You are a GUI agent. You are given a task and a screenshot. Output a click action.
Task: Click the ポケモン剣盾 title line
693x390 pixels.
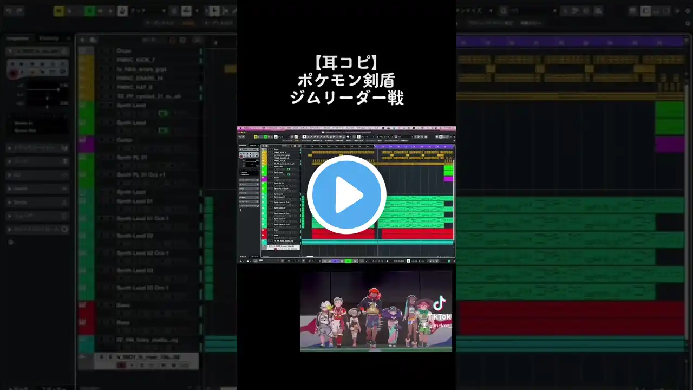346,80
